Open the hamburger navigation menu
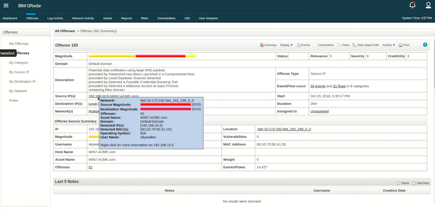The height and width of the screenshot is (215, 435). (x=6, y=5)
